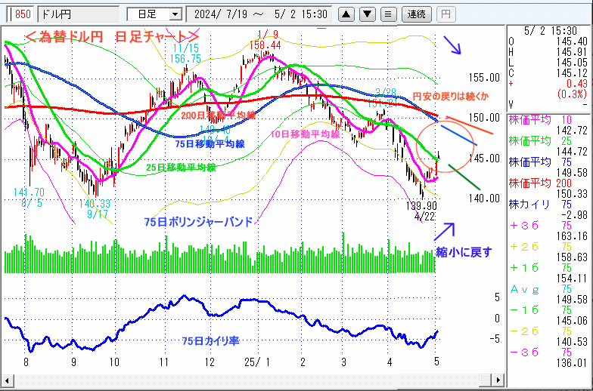Click the stock code field showing 850

(x=21, y=15)
